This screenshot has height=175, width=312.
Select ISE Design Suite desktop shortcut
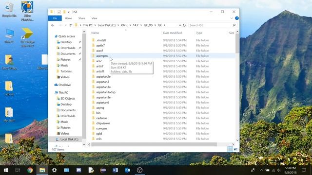coord(27,37)
